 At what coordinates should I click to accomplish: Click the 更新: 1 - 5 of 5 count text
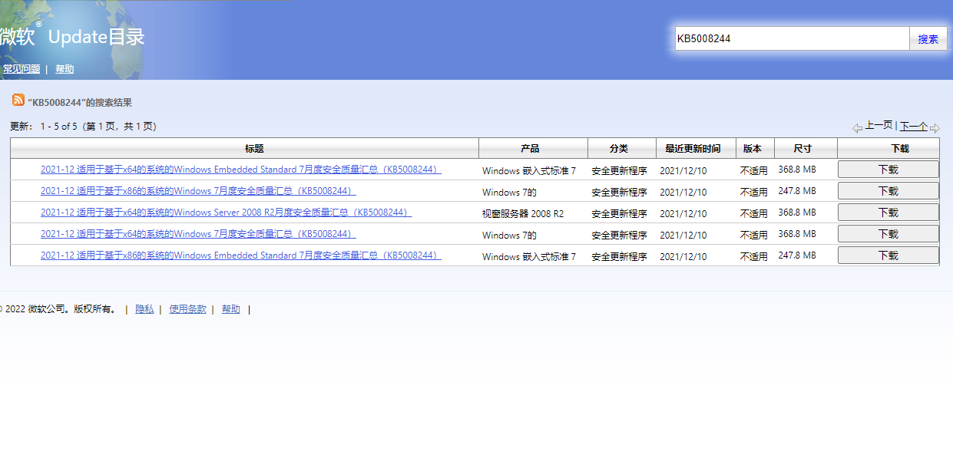83,127
